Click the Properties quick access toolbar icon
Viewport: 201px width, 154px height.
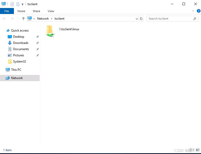pyautogui.click(x=12, y=4)
